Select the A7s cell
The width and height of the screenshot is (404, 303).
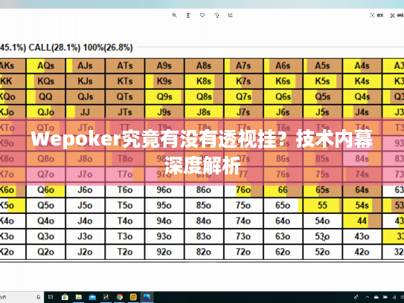click(x=243, y=66)
